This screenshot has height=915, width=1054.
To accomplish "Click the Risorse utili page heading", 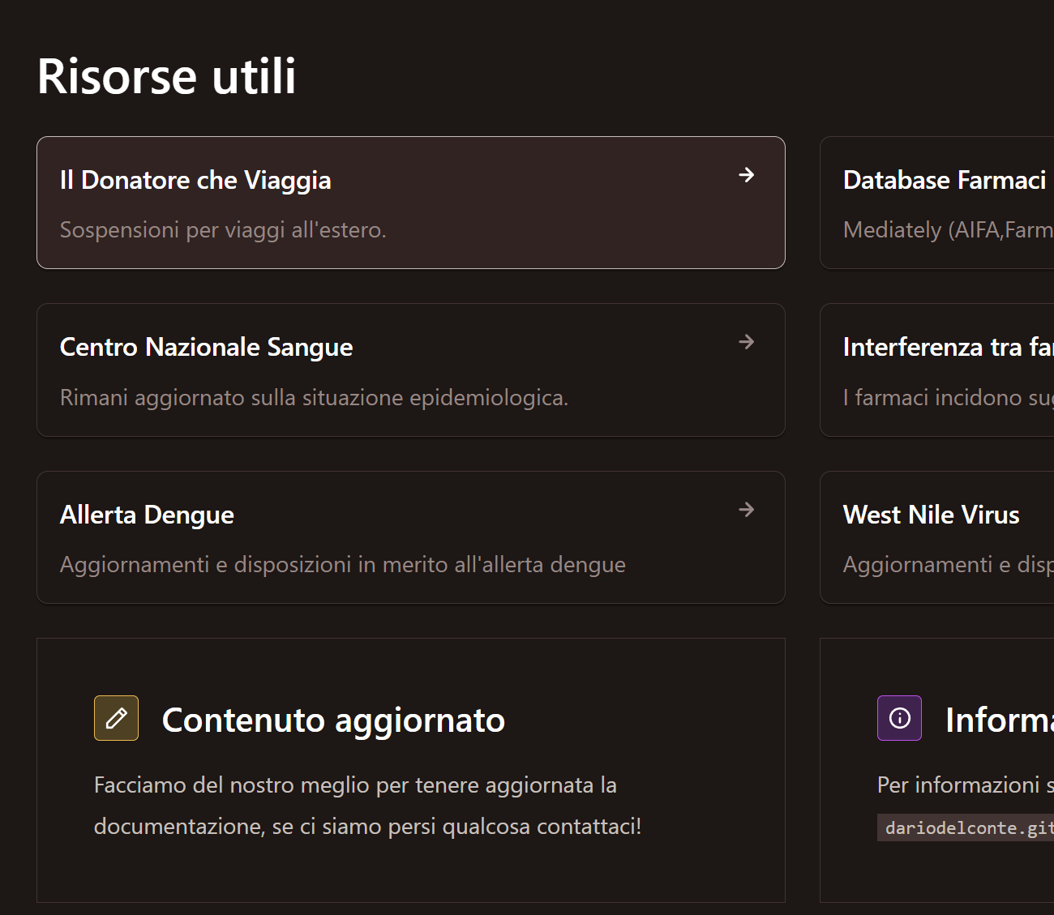I will click(165, 75).
